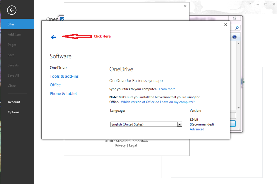Click the Legal footer link
Viewport: 278px width, 184px height.
click(x=133, y=146)
